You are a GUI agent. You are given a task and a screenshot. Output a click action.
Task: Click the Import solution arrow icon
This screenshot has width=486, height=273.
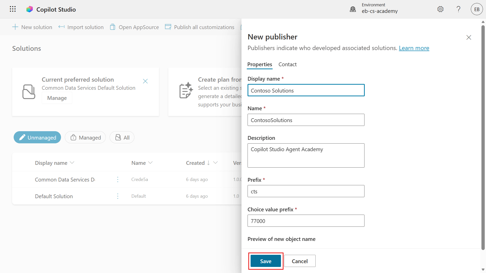coord(61,27)
